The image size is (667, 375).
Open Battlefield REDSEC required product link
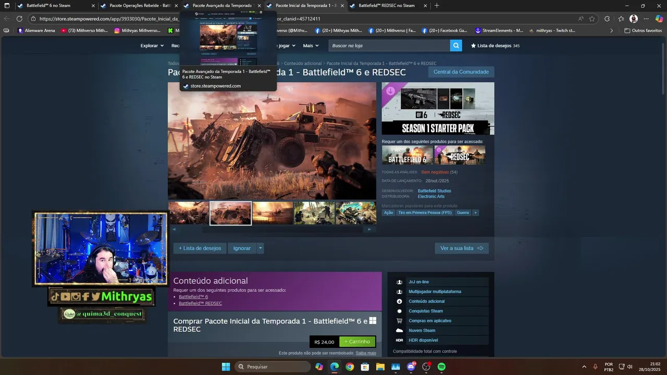coord(200,303)
